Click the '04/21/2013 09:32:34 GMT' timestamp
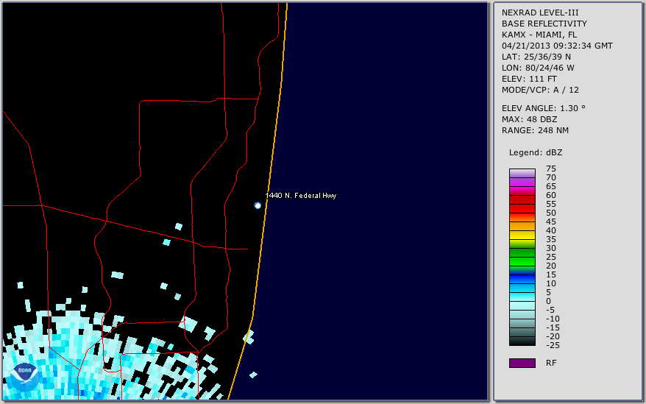 coord(557,46)
